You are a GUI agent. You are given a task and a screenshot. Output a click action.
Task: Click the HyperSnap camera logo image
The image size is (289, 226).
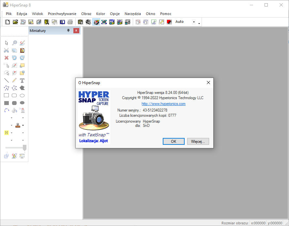pos(94,117)
